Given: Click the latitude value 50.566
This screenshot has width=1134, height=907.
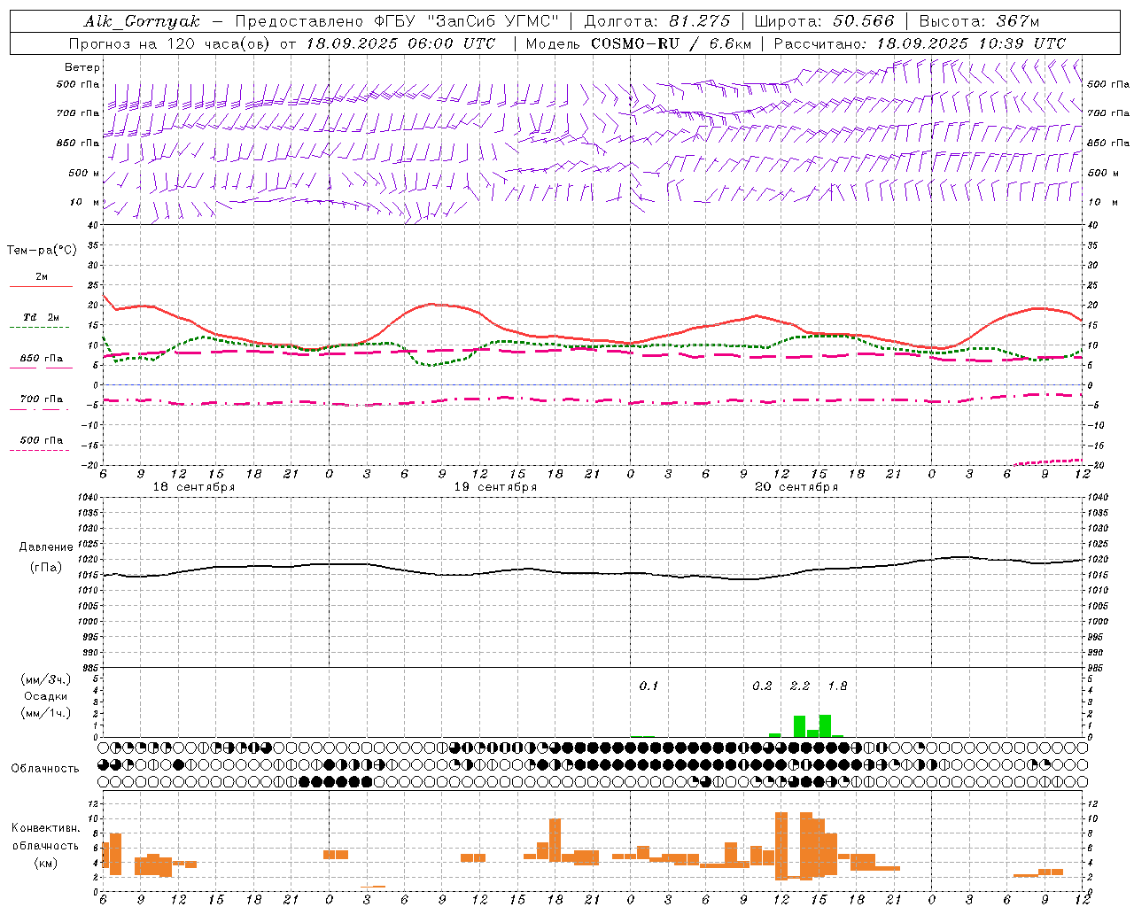Looking at the screenshot, I should [x=865, y=21].
